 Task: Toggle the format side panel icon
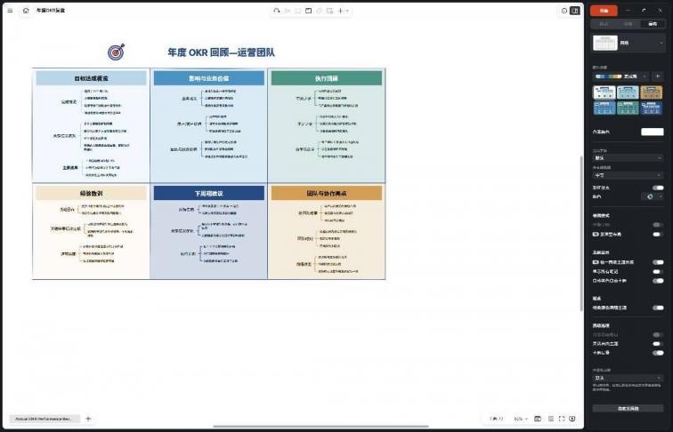(x=575, y=11)
